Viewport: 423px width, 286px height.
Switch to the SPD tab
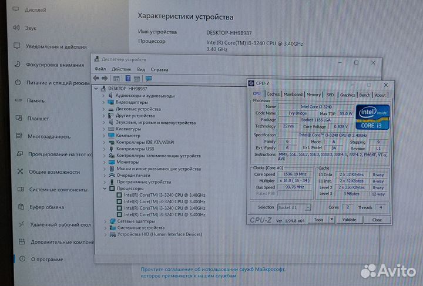click(330, 95)
